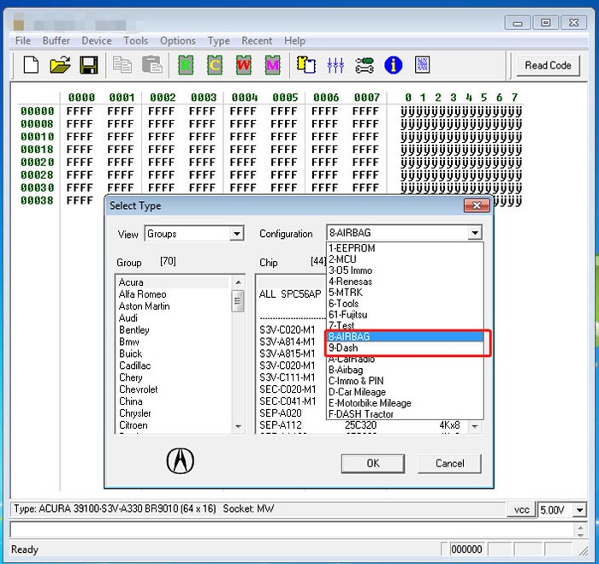The image size is (599, 564).
Task: Select Cadillac in Group list
Action: pyautogui.click(x=173, y=365)
